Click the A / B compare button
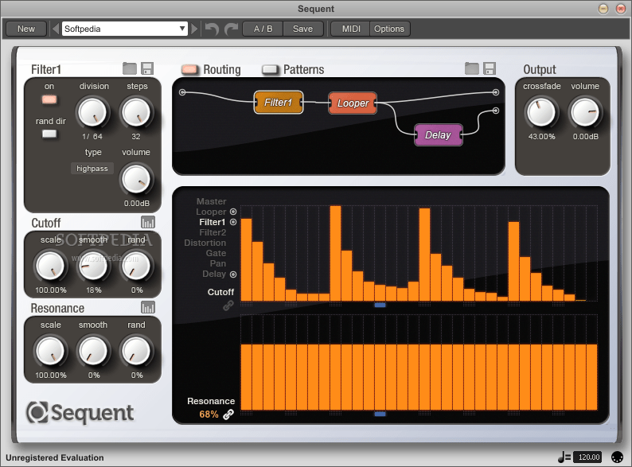 click(263, 29)
